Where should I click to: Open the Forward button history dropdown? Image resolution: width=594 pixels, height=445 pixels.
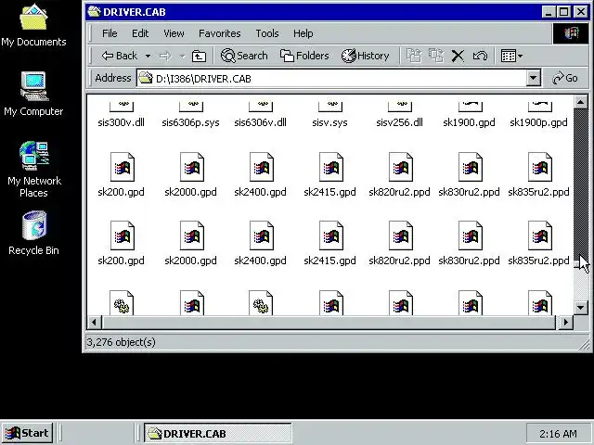point(182,56)
